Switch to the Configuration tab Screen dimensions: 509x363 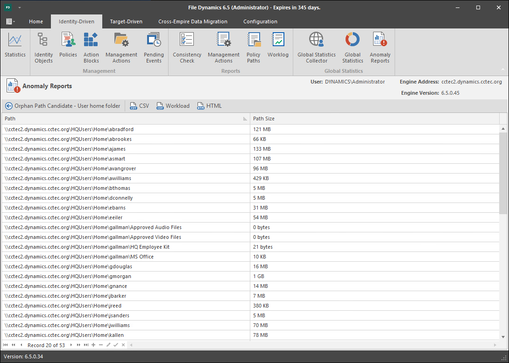(x=260, y=21)
